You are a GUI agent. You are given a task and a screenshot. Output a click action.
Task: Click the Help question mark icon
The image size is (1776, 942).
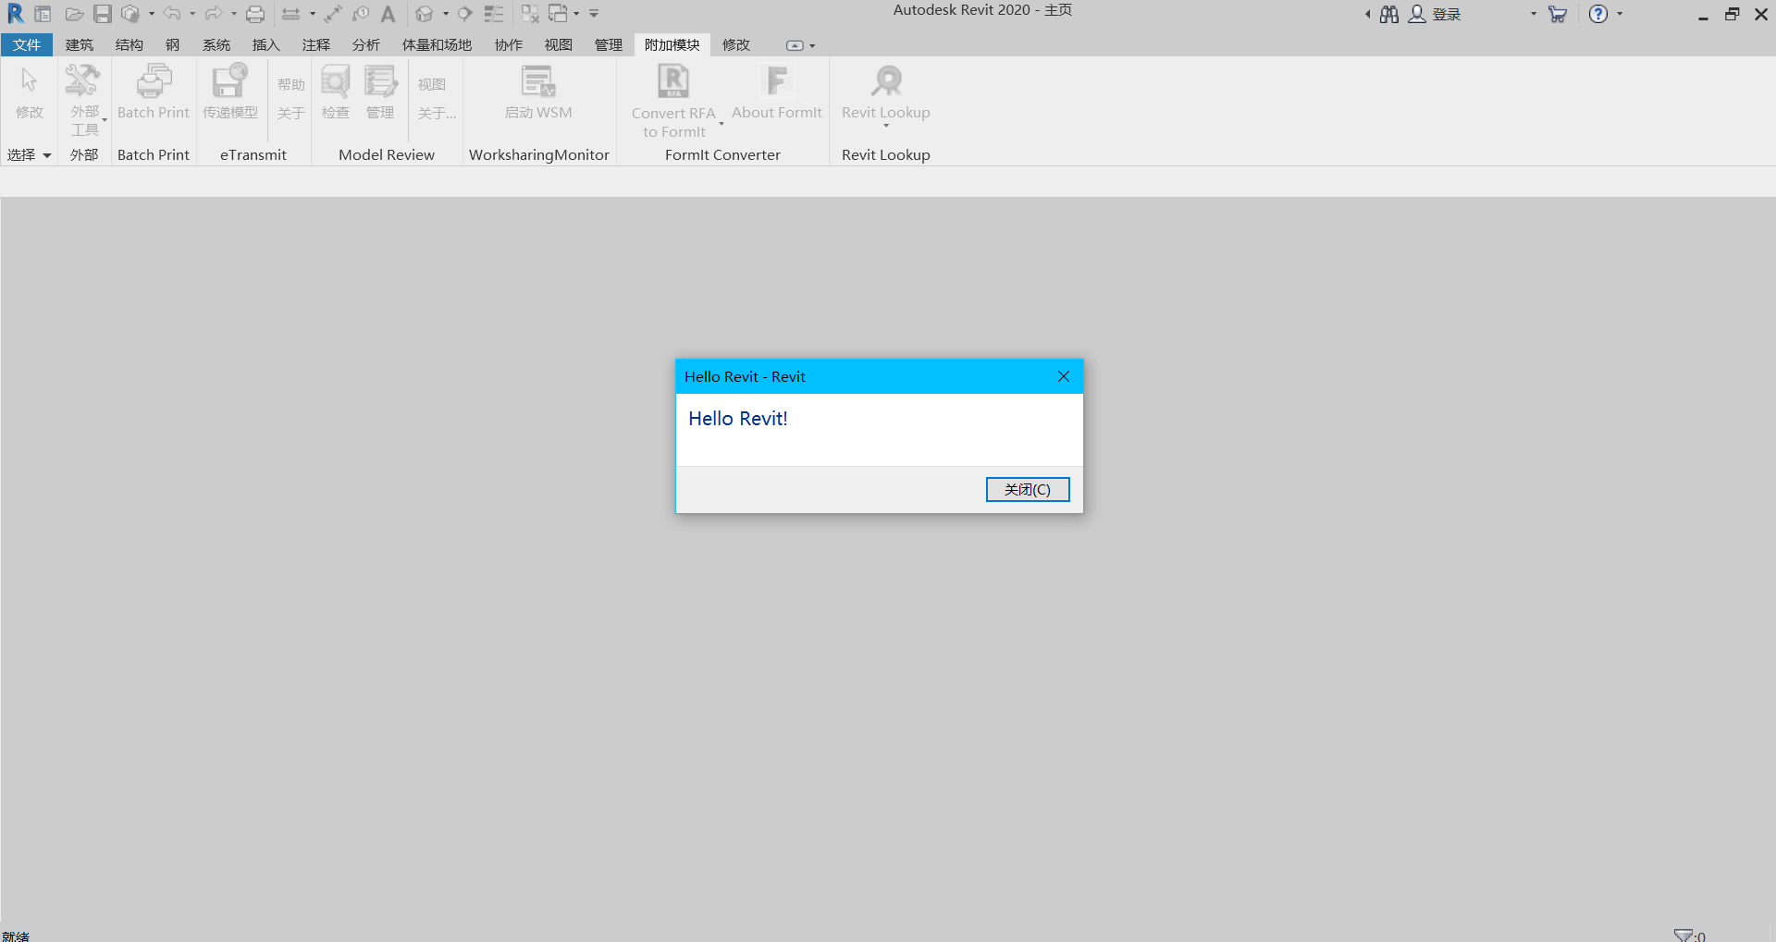coord(1598,14)
